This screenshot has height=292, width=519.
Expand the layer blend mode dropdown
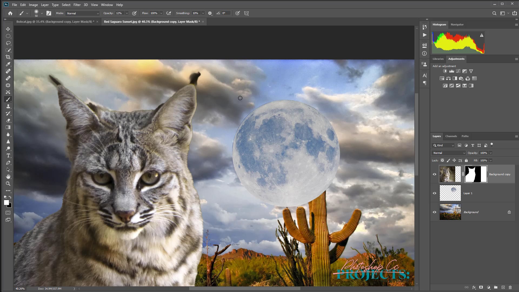449,153
